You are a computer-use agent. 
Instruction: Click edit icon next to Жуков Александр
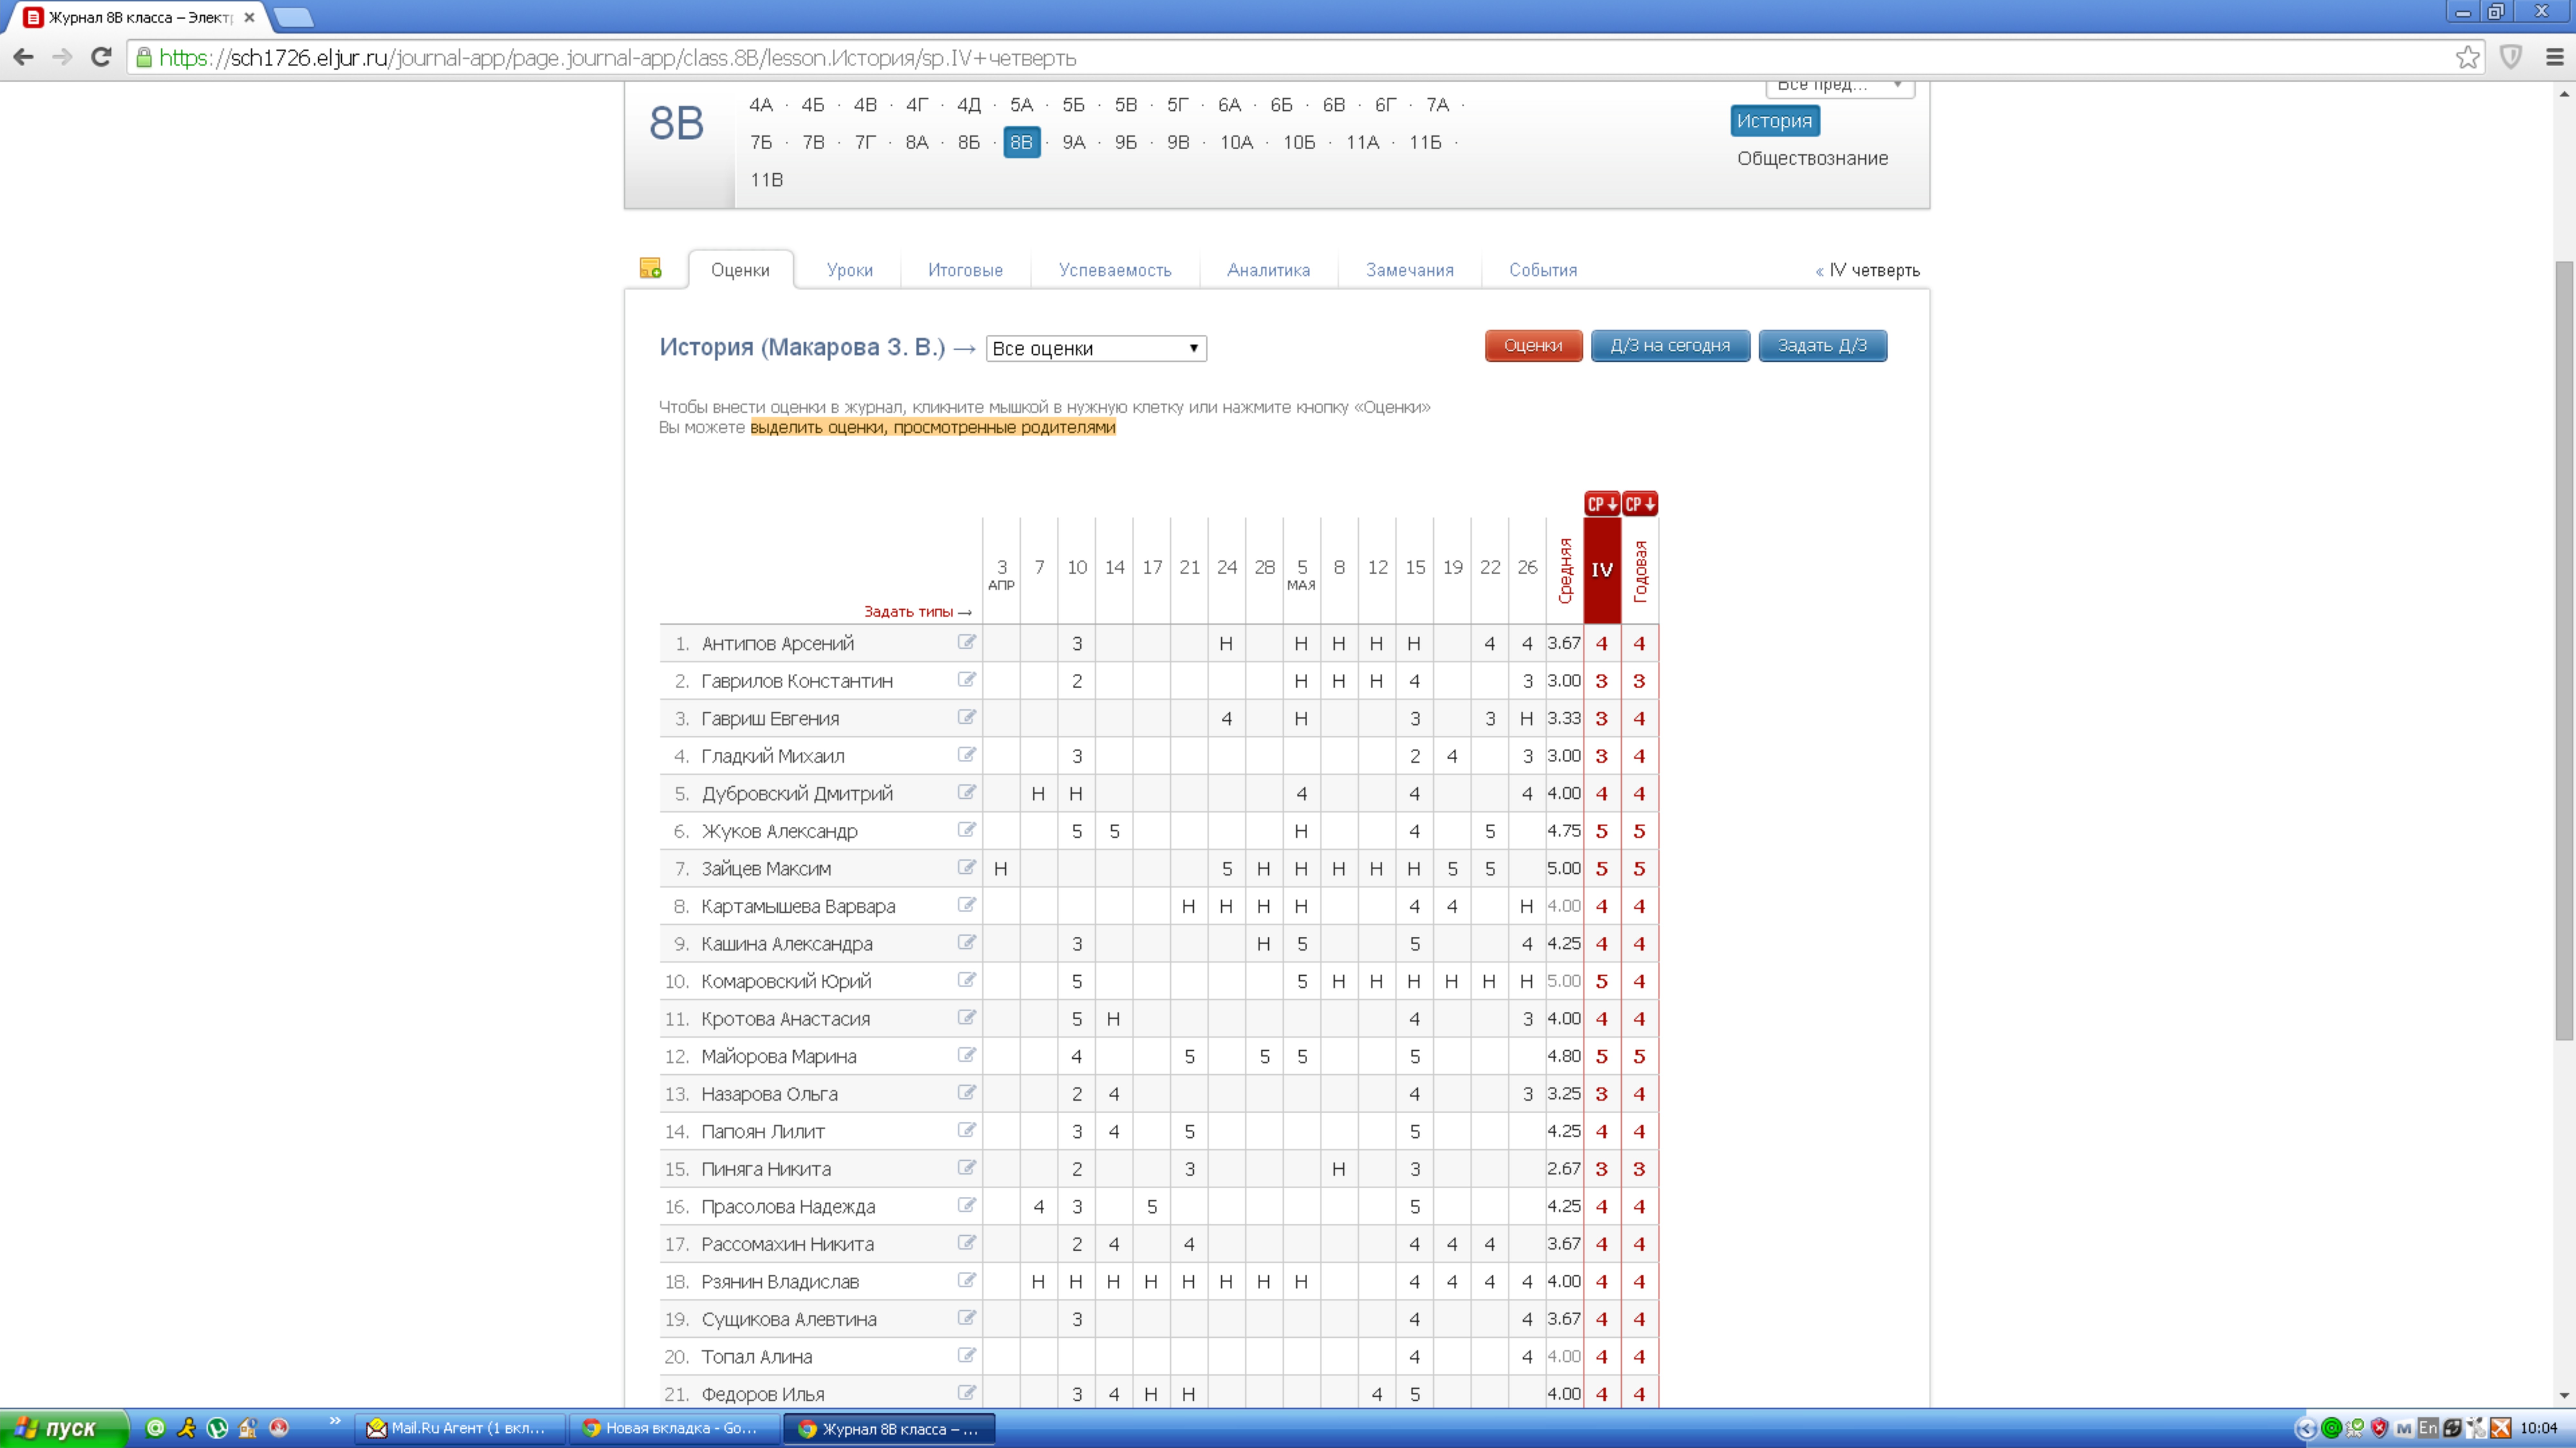coord(966,830)
